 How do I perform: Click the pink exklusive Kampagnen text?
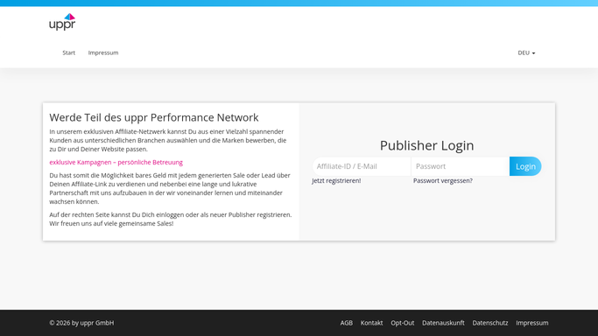point(116,162)
